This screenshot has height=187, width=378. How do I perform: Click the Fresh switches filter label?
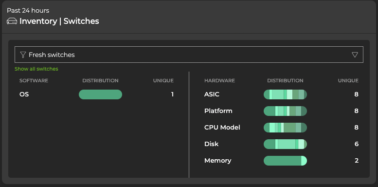coord(52,55)
